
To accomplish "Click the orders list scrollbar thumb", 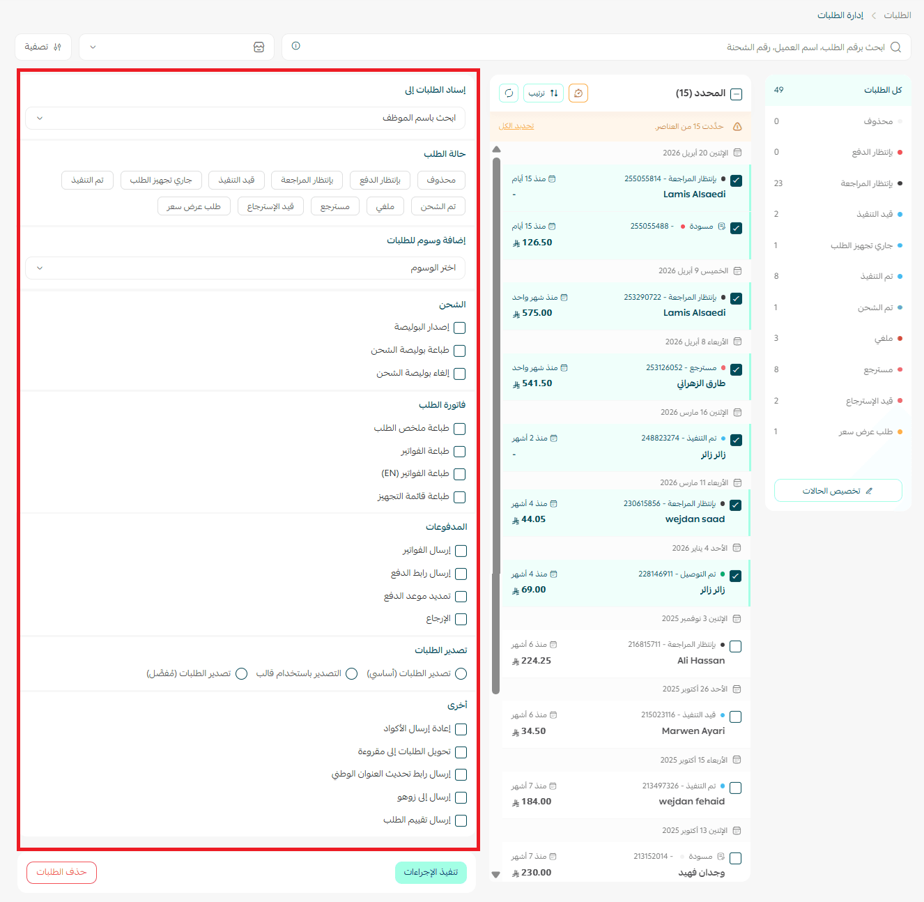I will click(x=496, y=425).
